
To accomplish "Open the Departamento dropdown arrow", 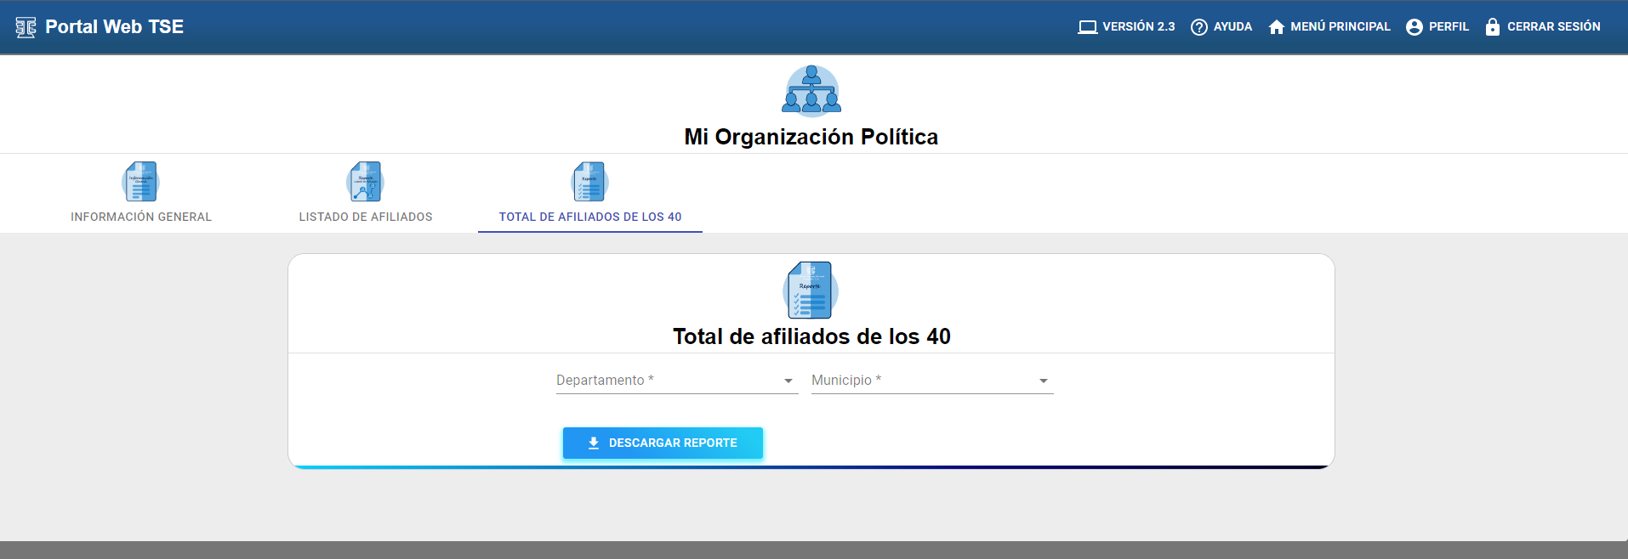I will coord(788,381).
